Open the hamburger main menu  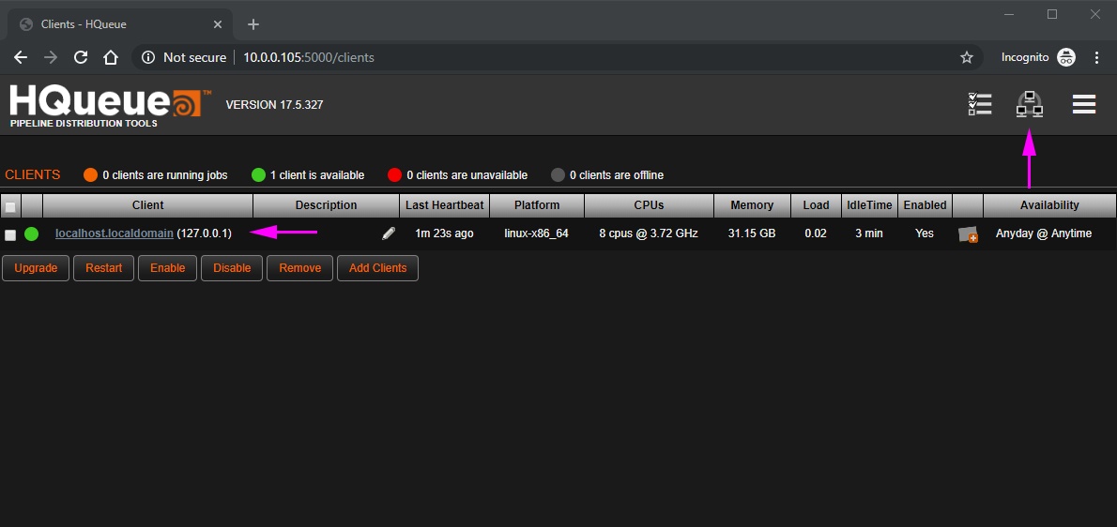1083,104
